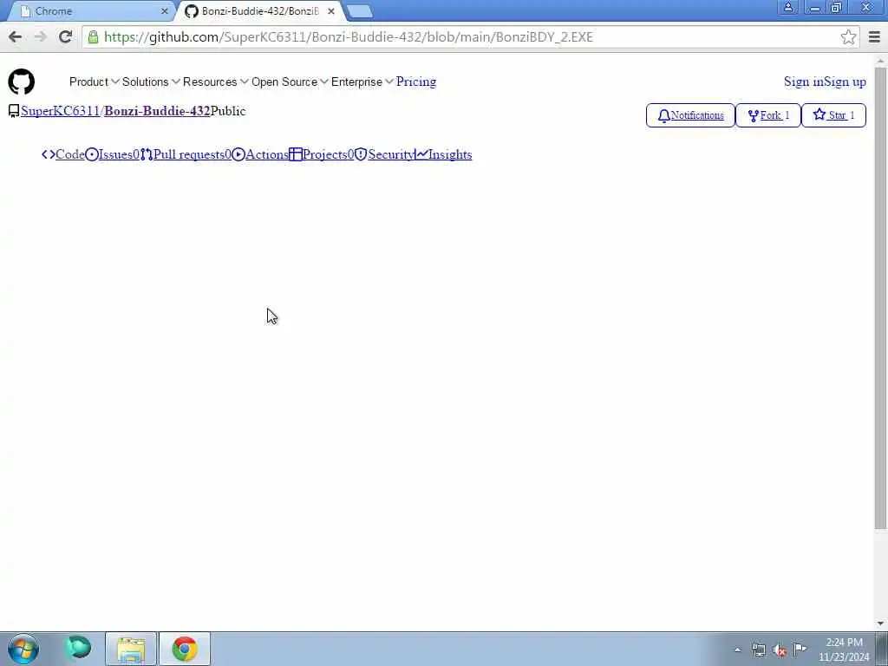Click the muted volume tray icon
This screenshot has width=888, height=666.
click(x=780, y=650)
